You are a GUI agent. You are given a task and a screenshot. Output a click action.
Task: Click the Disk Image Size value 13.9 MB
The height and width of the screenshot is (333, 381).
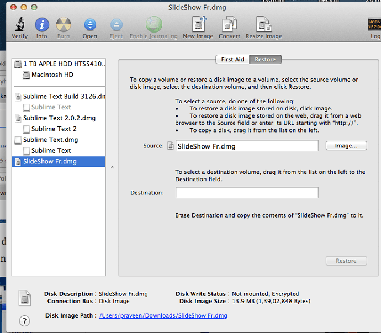point(271,301)
